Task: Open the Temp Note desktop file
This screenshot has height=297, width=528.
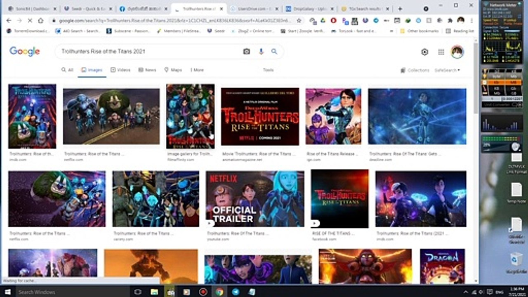Action: (x=516, y=193)
